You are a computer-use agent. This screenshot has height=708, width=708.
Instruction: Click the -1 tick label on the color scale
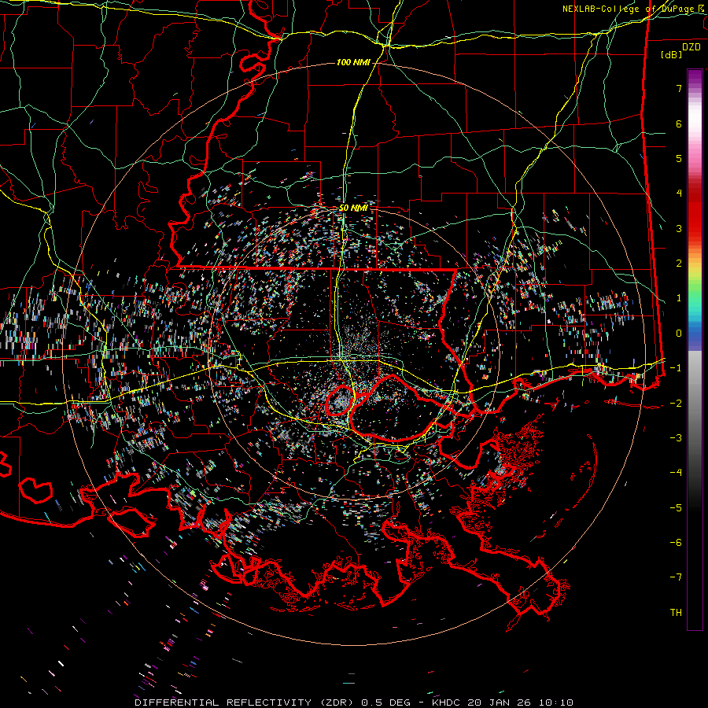(676, 368)
